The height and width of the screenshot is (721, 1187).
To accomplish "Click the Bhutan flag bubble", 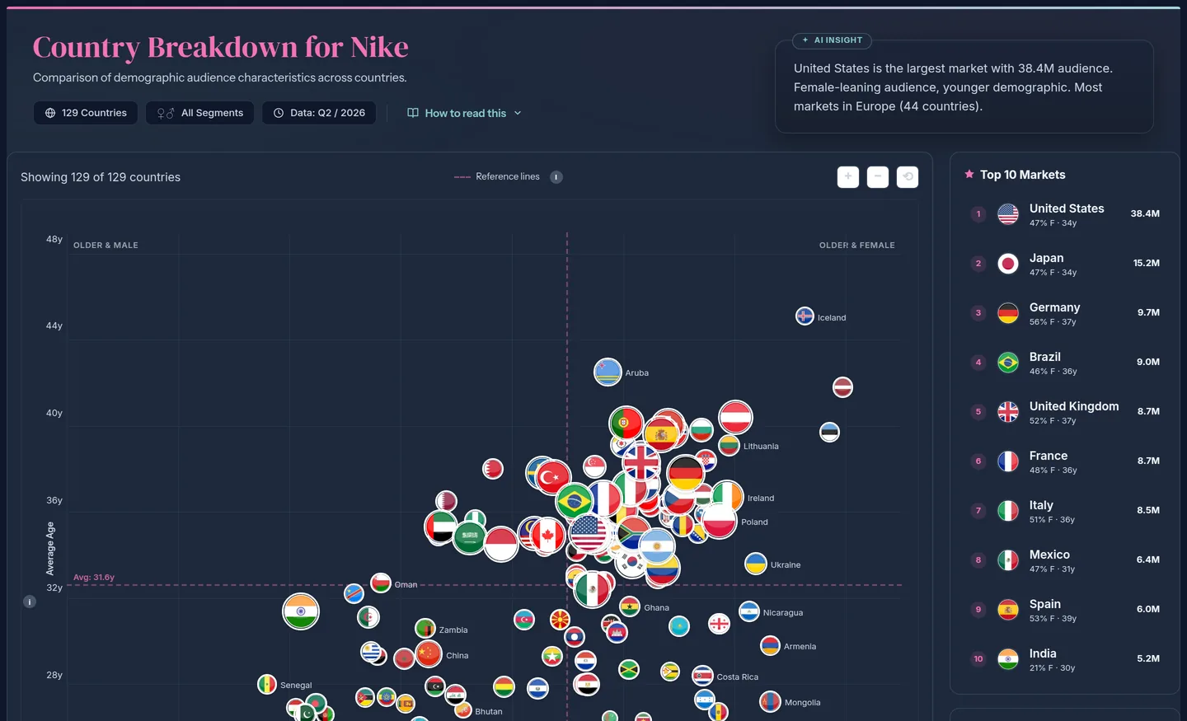I will (463, 711).
